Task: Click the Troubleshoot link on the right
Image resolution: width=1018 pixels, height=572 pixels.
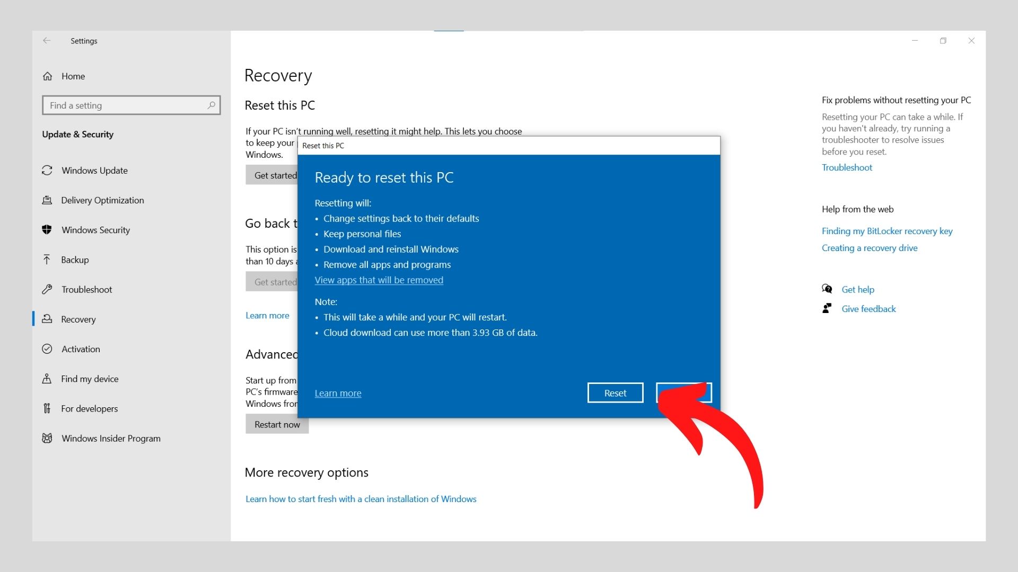Action: coord(847,167)
